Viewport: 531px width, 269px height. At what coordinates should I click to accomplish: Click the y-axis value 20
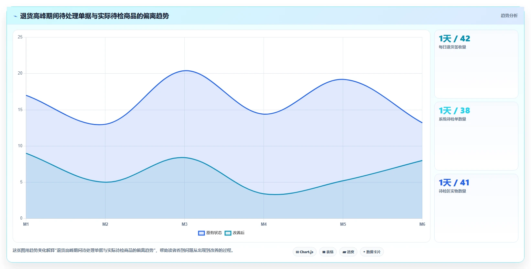click(20, 73)
